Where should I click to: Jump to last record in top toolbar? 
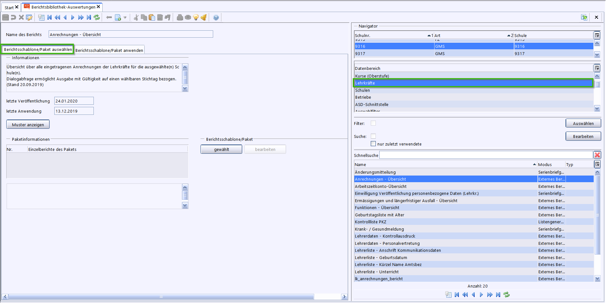[x=89, y=17]
